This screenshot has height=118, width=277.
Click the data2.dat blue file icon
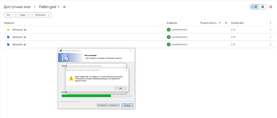[x=8, y=44]
